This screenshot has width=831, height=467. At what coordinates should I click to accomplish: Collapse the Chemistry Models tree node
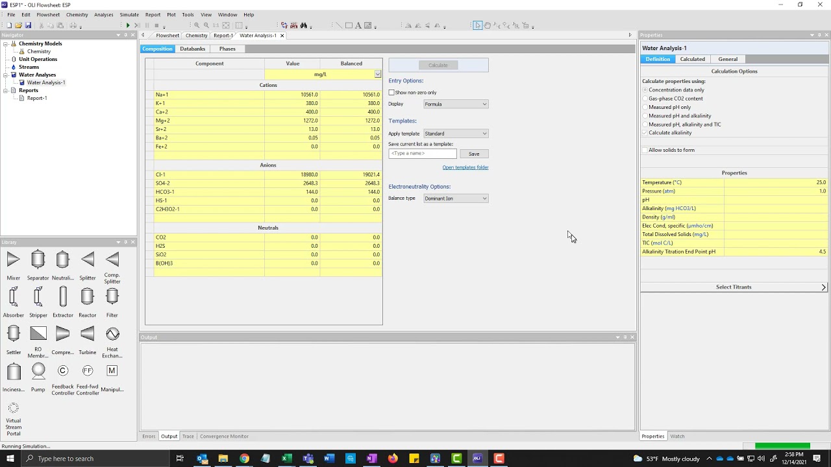coord(6,44)
